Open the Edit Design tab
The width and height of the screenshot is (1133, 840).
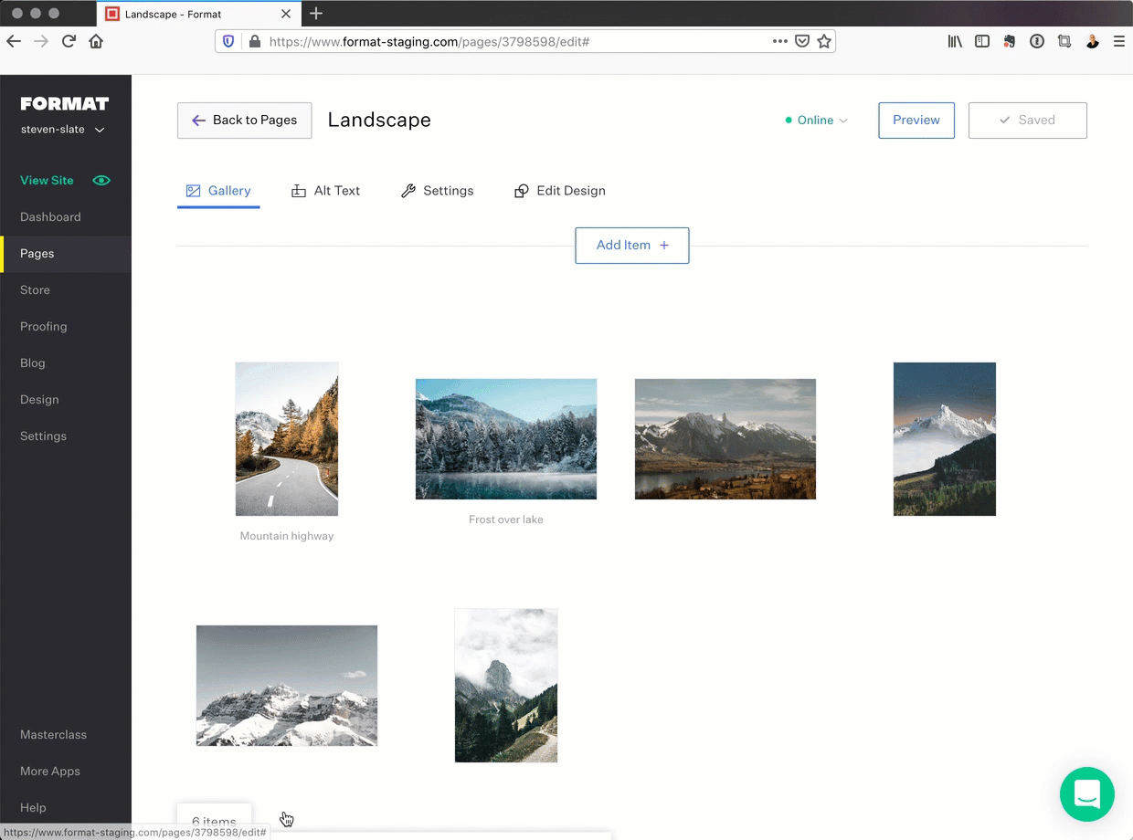560,191
